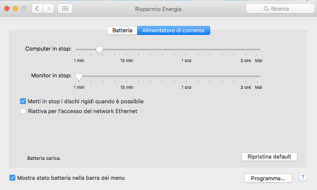
Task: Open help with the question mark button
Action: (x=303, y=177)
